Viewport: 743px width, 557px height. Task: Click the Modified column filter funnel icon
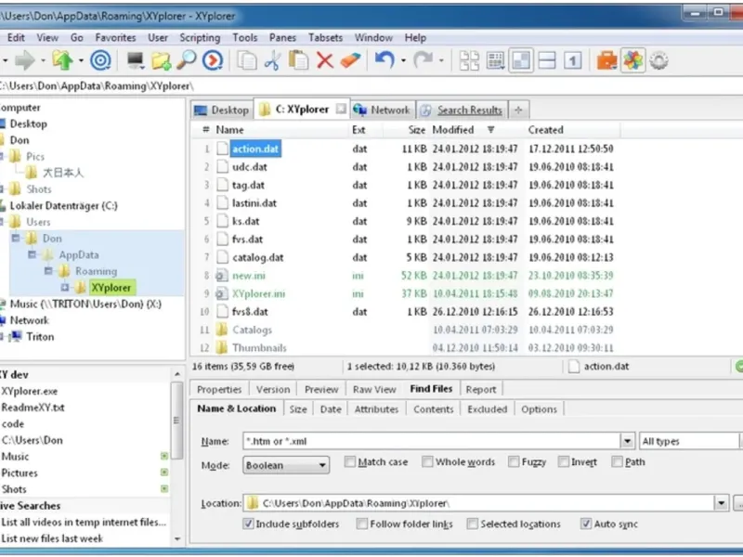coord(491,129)
